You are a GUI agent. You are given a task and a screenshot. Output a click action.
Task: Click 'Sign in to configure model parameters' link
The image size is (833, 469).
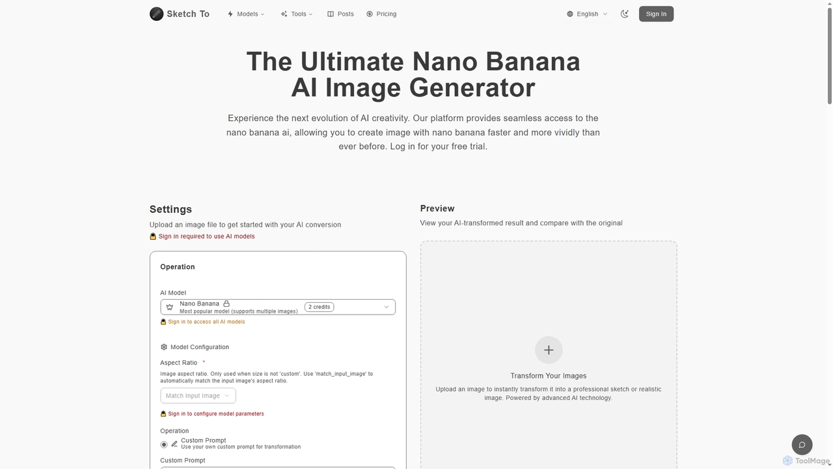click(216, 414)
